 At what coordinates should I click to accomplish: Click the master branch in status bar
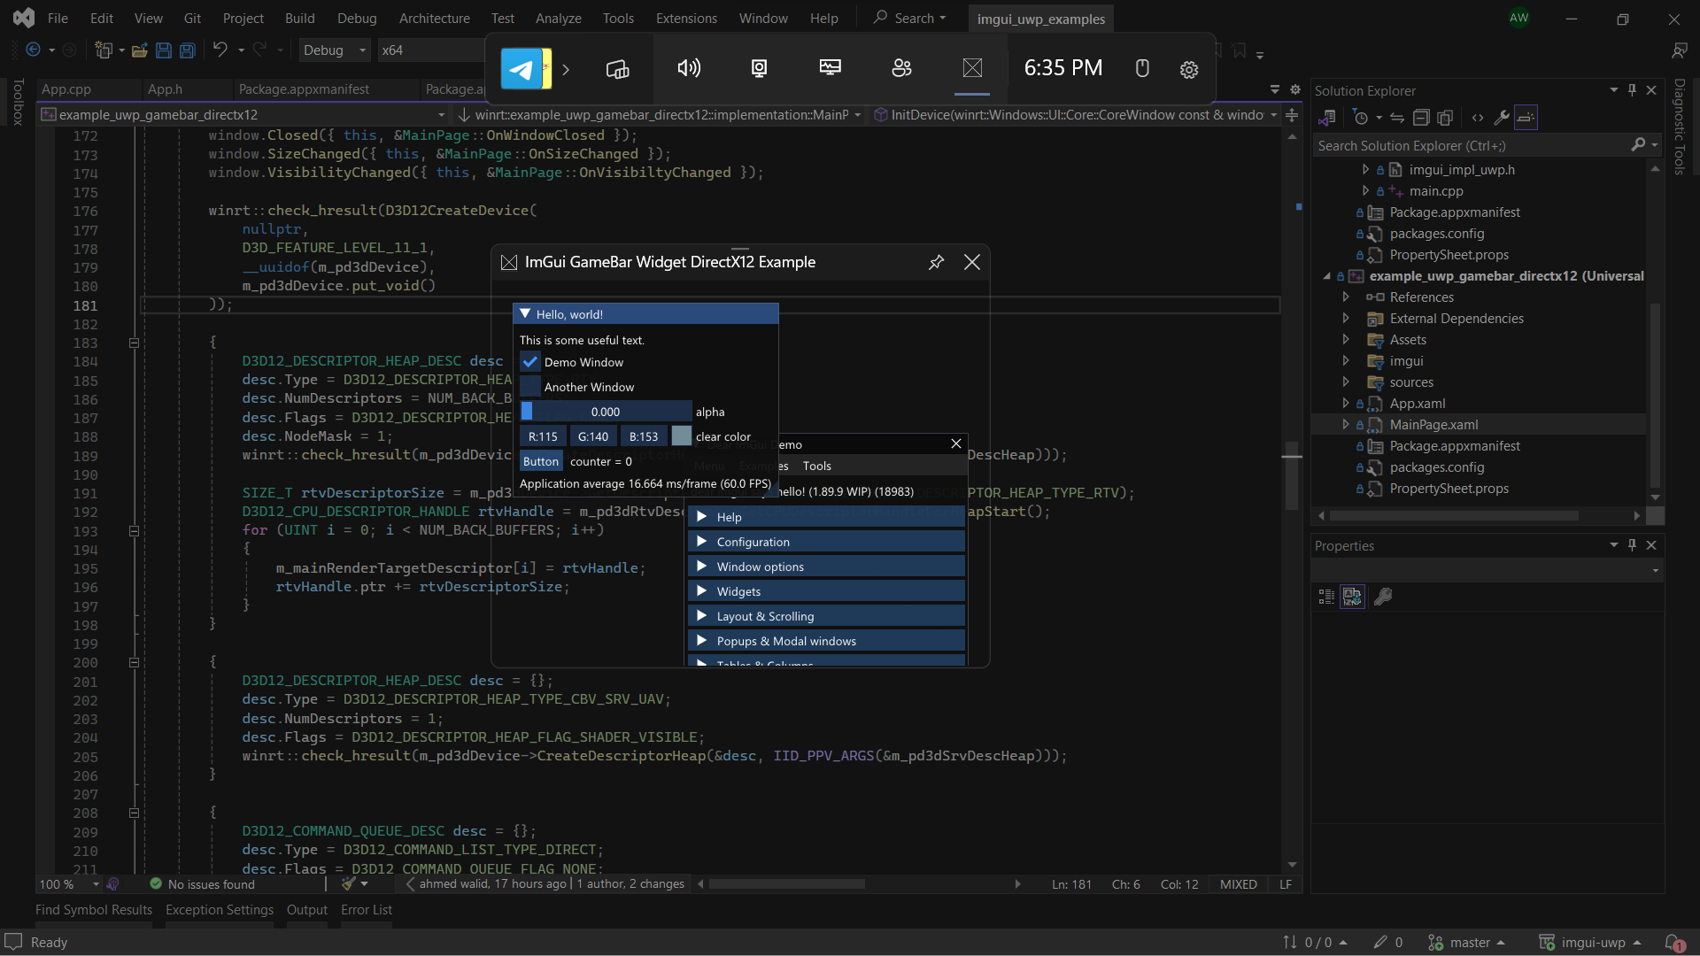[x=1466, y=943]
